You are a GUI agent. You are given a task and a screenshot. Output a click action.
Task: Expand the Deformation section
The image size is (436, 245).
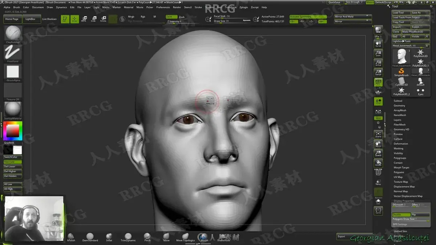click(401, 144)
